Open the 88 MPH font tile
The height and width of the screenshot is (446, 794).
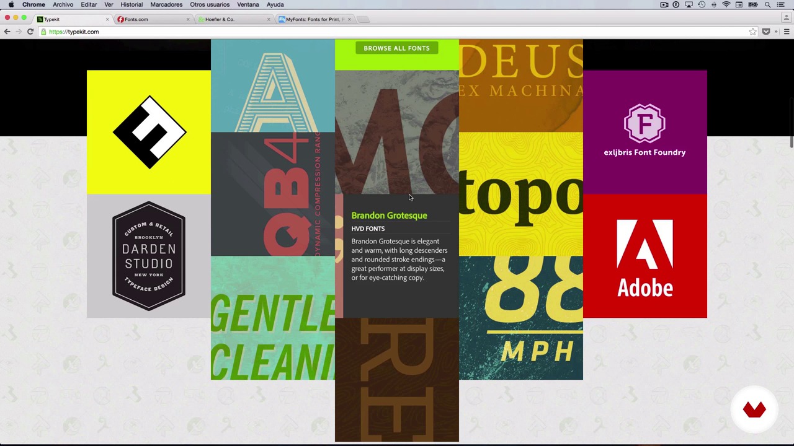(521, 318)
